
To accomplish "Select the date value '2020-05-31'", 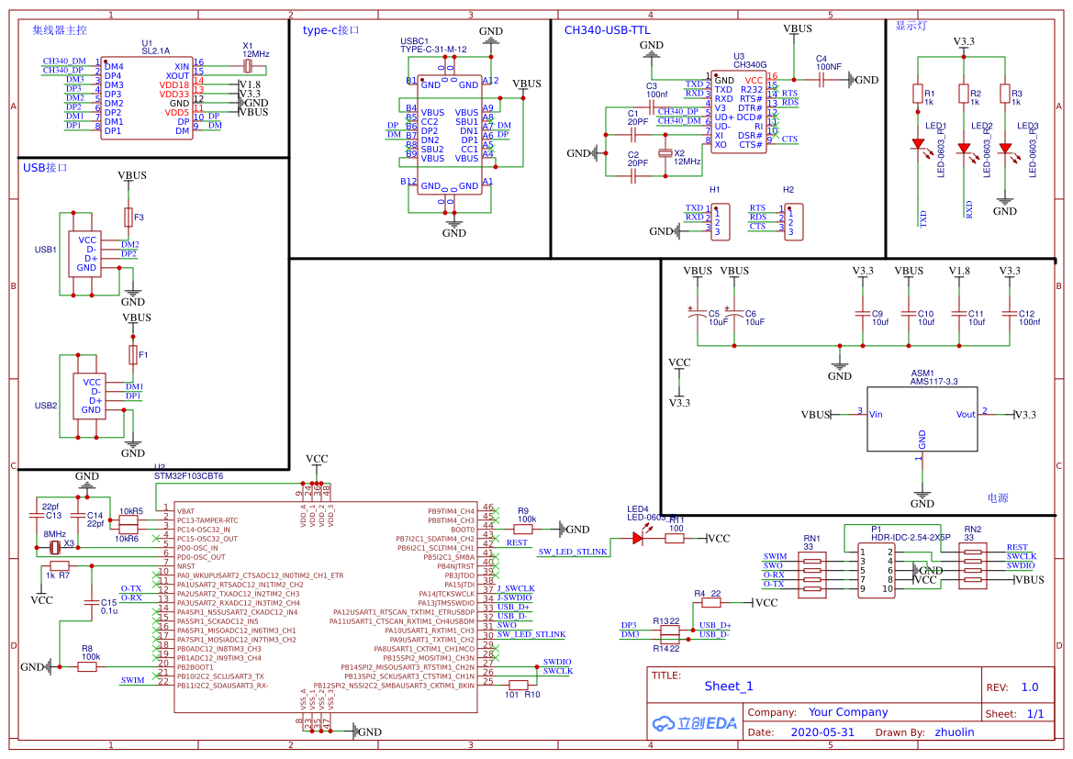I will pos(822,732).
